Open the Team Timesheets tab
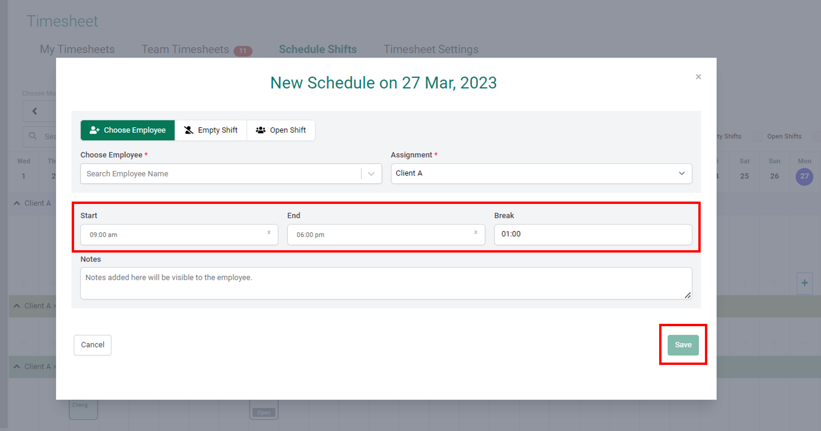This screenshot has height=431, width=821. click(x=185, y=50)
